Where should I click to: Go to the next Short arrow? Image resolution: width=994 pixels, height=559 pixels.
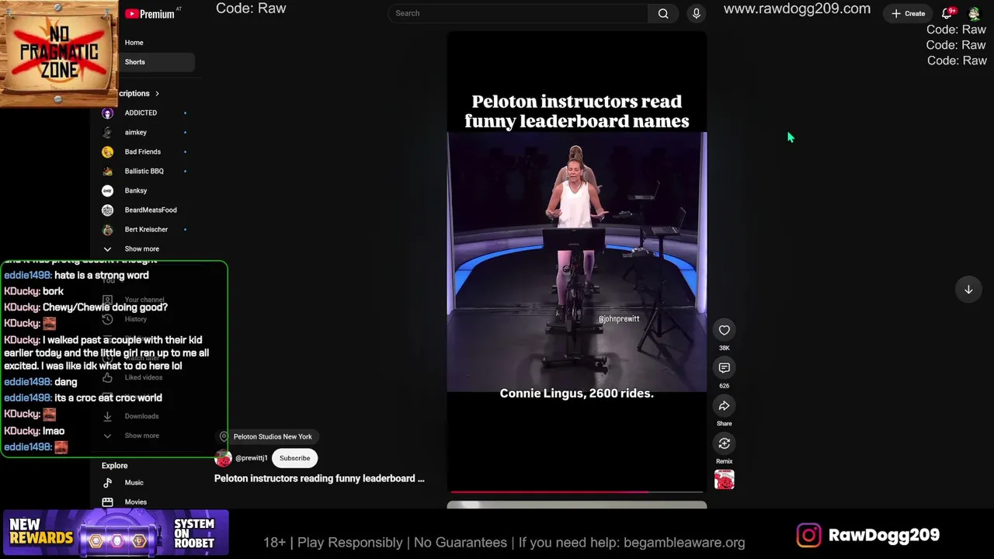[968, 290]
